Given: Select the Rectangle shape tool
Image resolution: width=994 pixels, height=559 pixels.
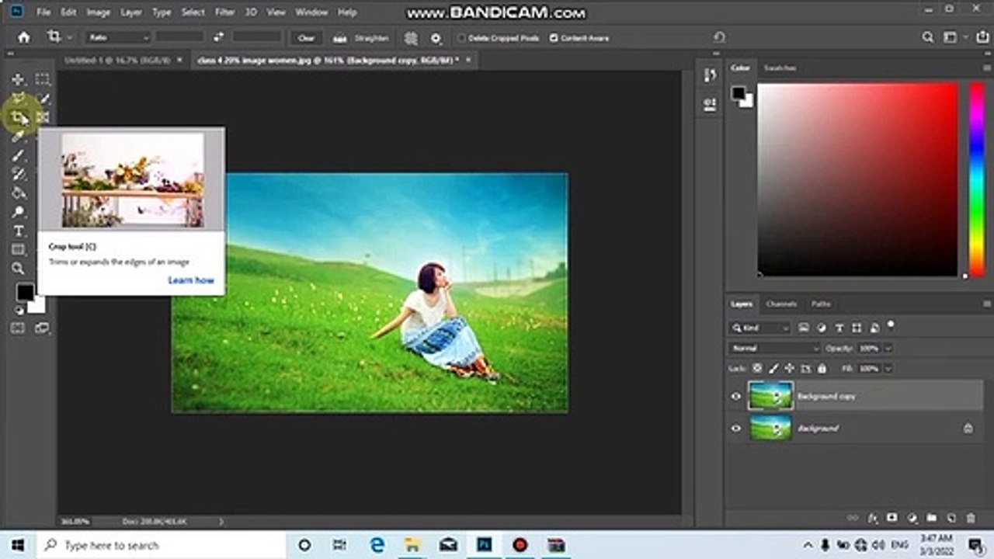Looking at the screenshot, I should tap(18, 249).
